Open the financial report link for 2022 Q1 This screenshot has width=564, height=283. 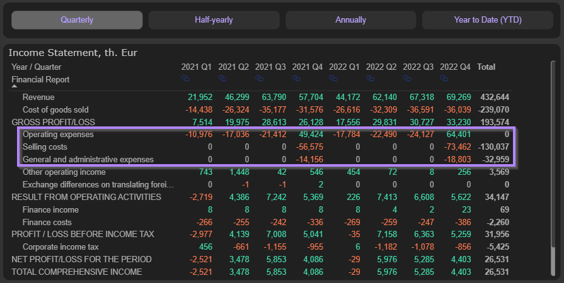[x=334, y=79]
